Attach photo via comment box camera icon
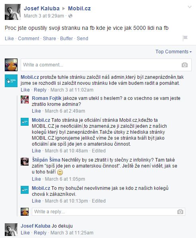 [184, 65]
